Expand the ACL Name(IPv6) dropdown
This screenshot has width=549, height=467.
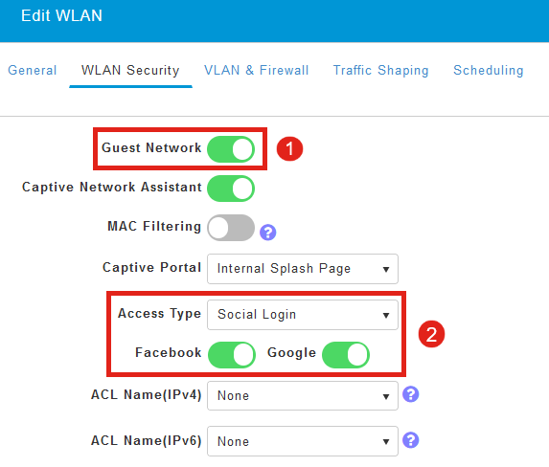click(303, 441)
